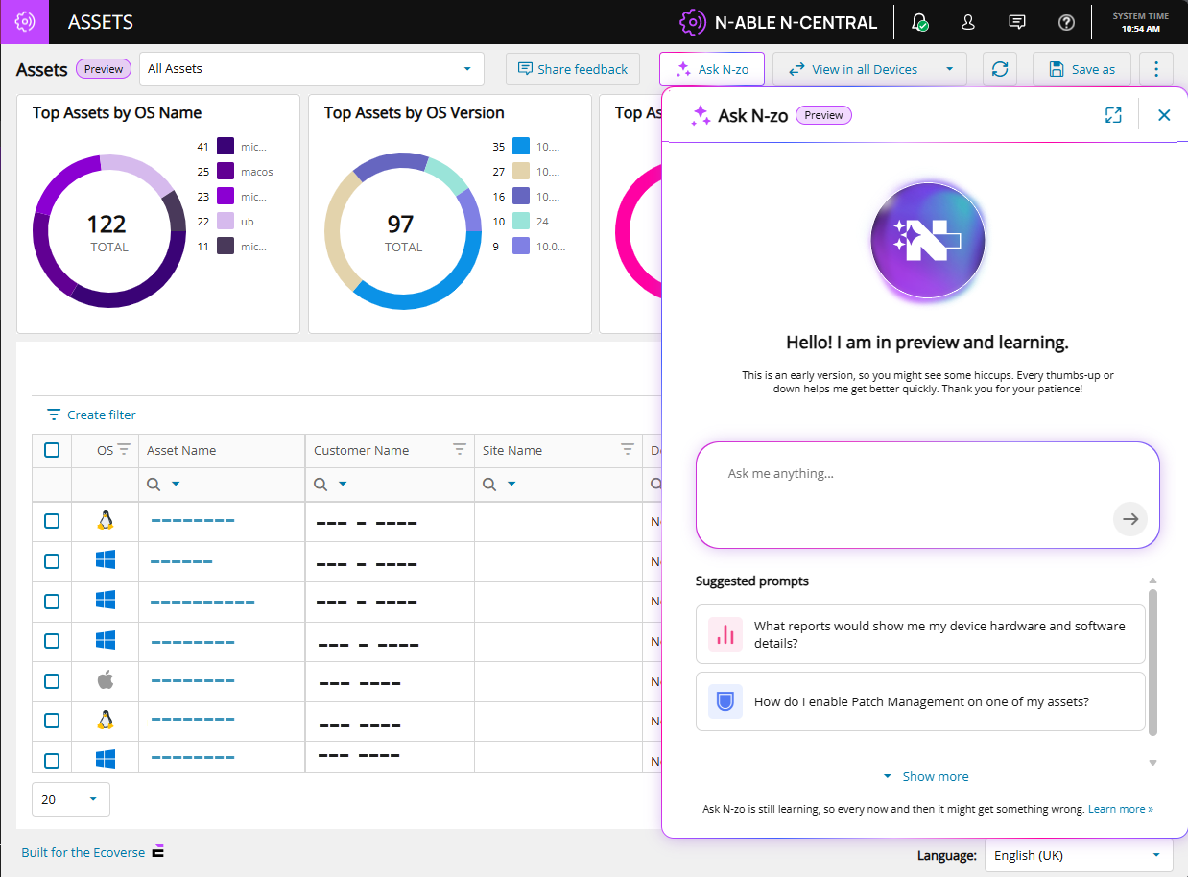Open the Language English (UK) dropdown

click(x=1079, y=855)
